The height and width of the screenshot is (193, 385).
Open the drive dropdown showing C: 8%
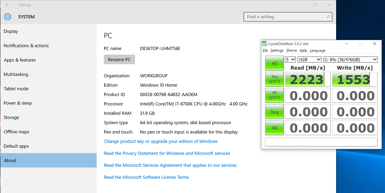[350, 60]
